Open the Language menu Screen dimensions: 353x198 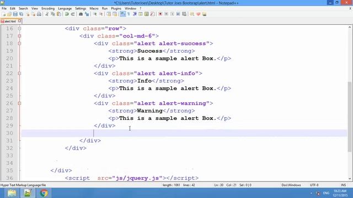(x=65, y=9)
